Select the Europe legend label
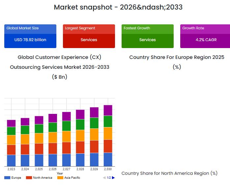This screenshot has height=185, width=230. click(x=16, y=178)
